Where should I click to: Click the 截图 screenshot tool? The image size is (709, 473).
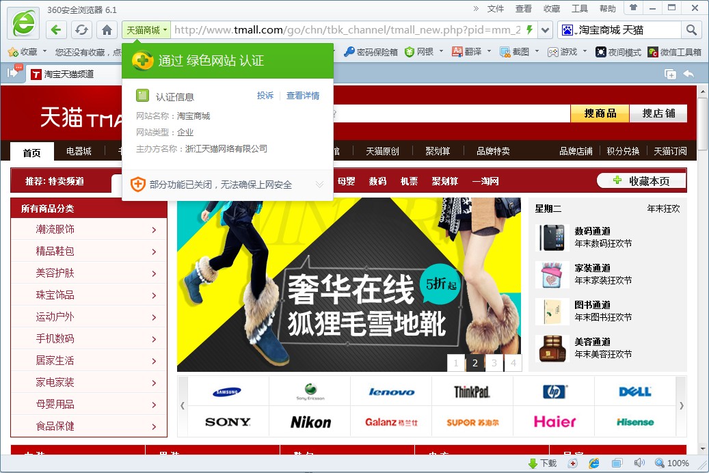515,52
